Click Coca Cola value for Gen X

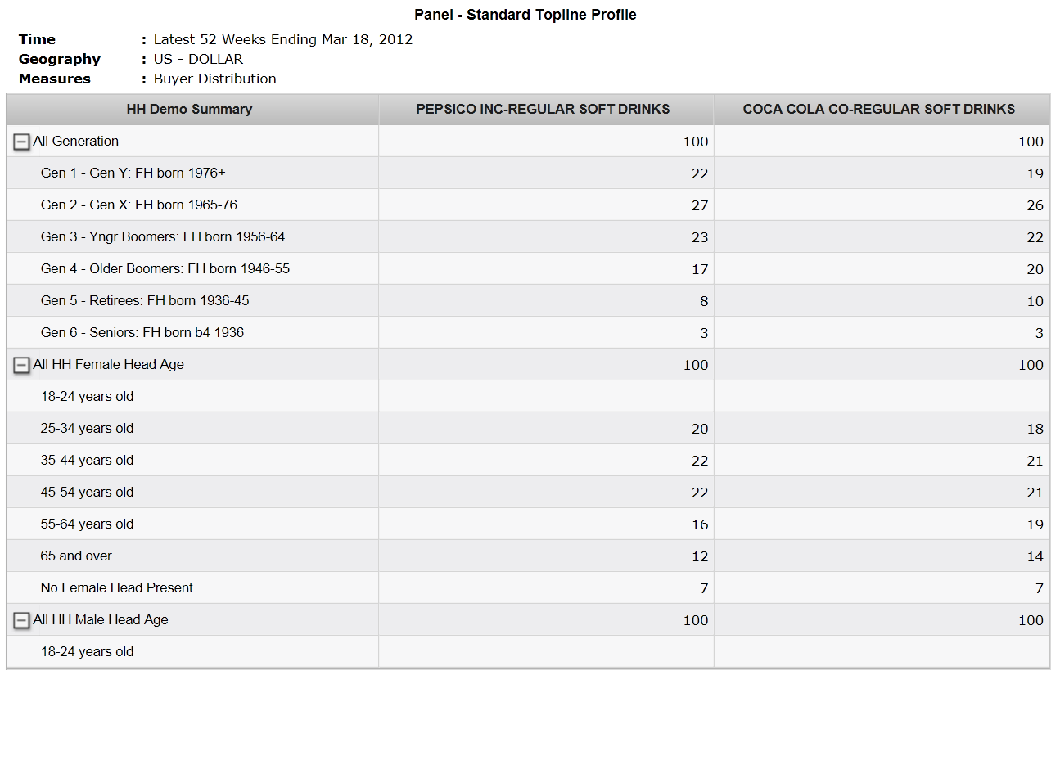click(1035, 205)
